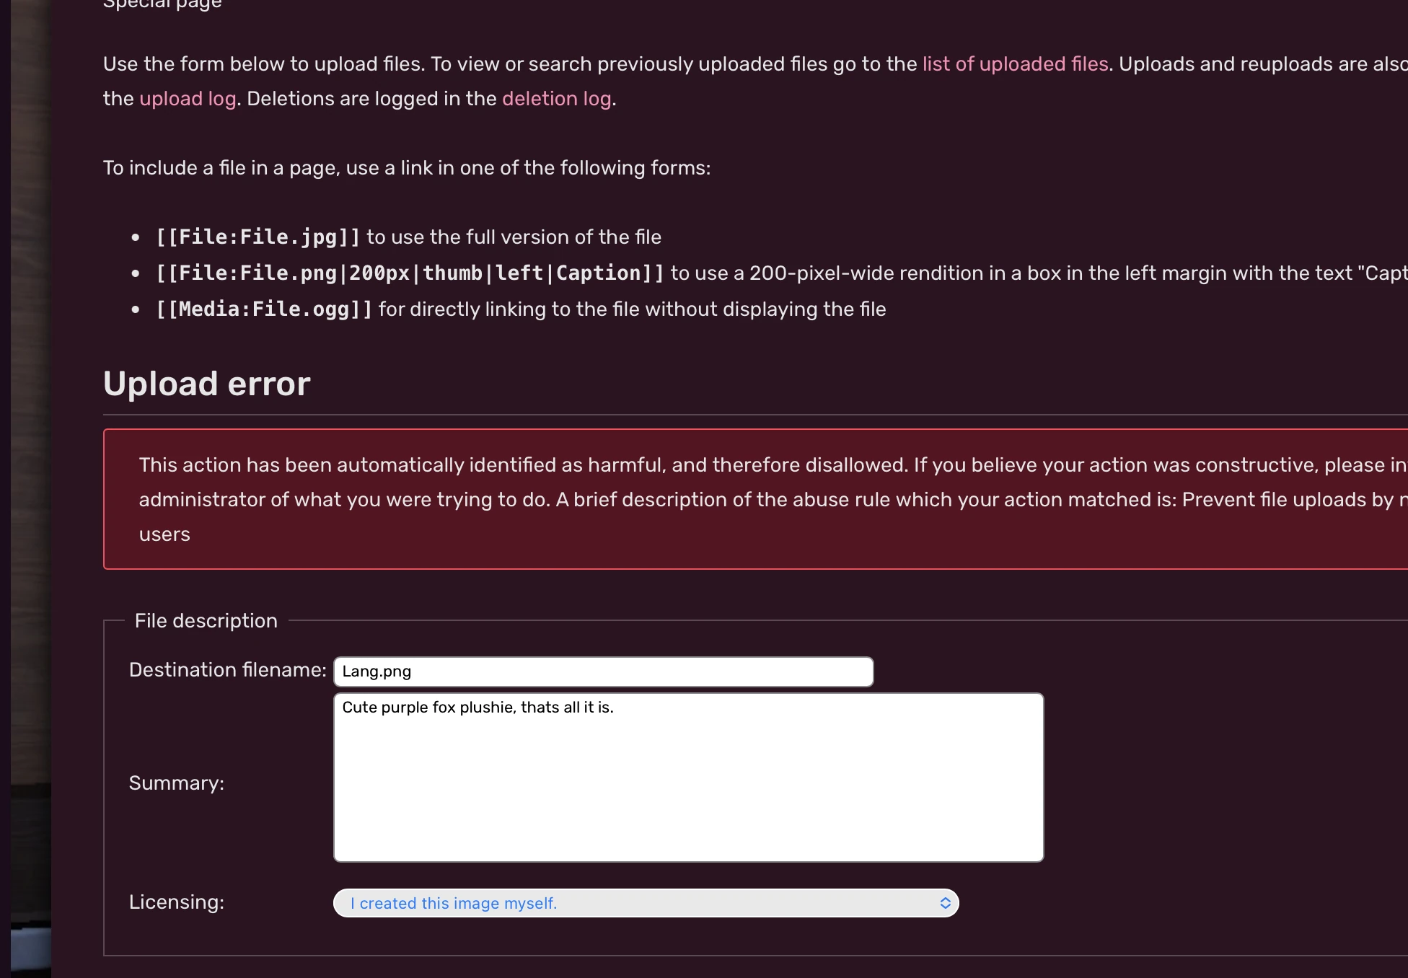1408x978 pixels.
Task: Click the Summary label
Action: pyautogui.click(x=177, y=783)
